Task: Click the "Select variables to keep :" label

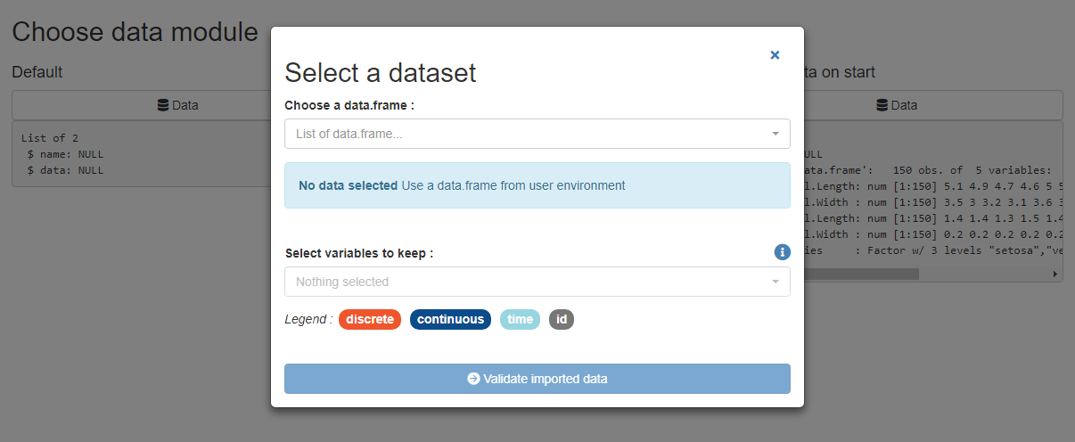Action: 359,253
